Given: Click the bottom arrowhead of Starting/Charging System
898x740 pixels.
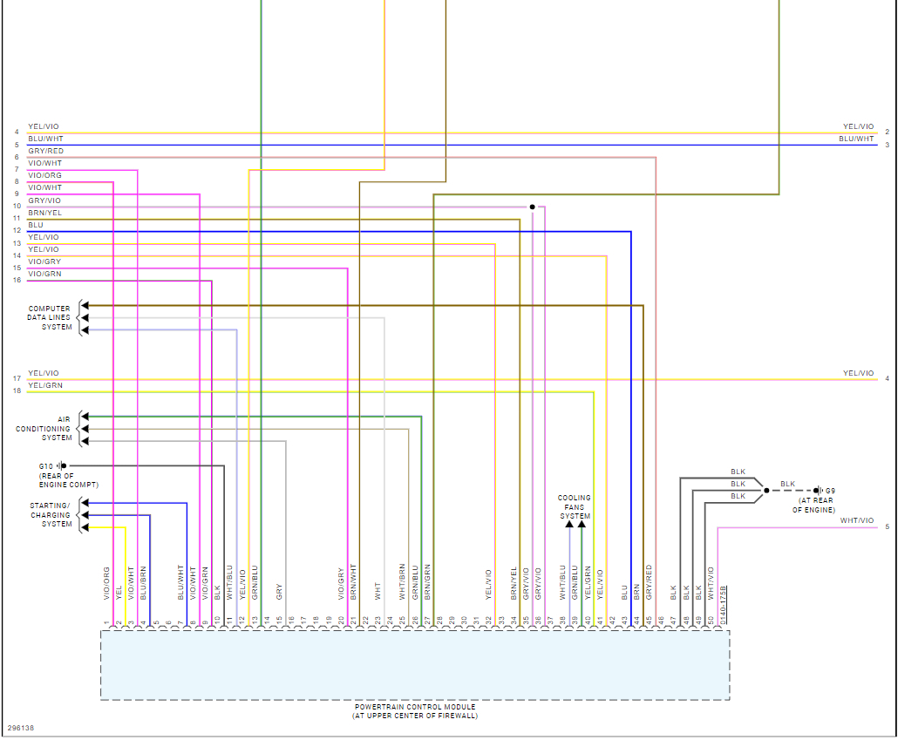Looking at the screenshot, I should [85, 527].
